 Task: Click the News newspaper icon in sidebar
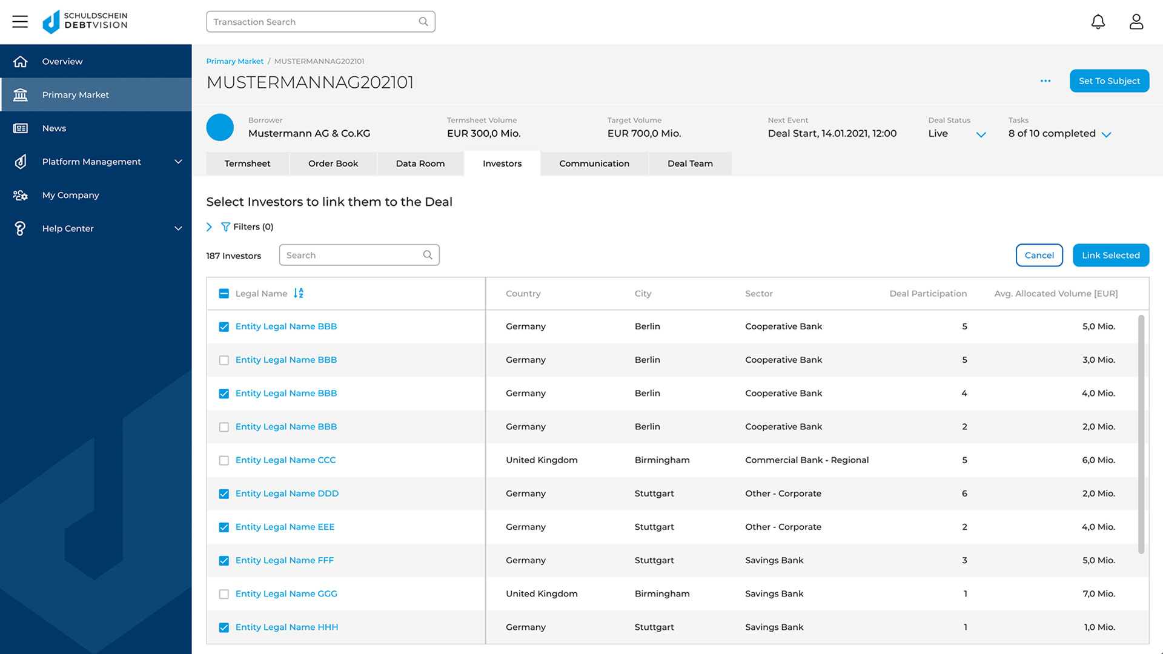coord(21,128)
